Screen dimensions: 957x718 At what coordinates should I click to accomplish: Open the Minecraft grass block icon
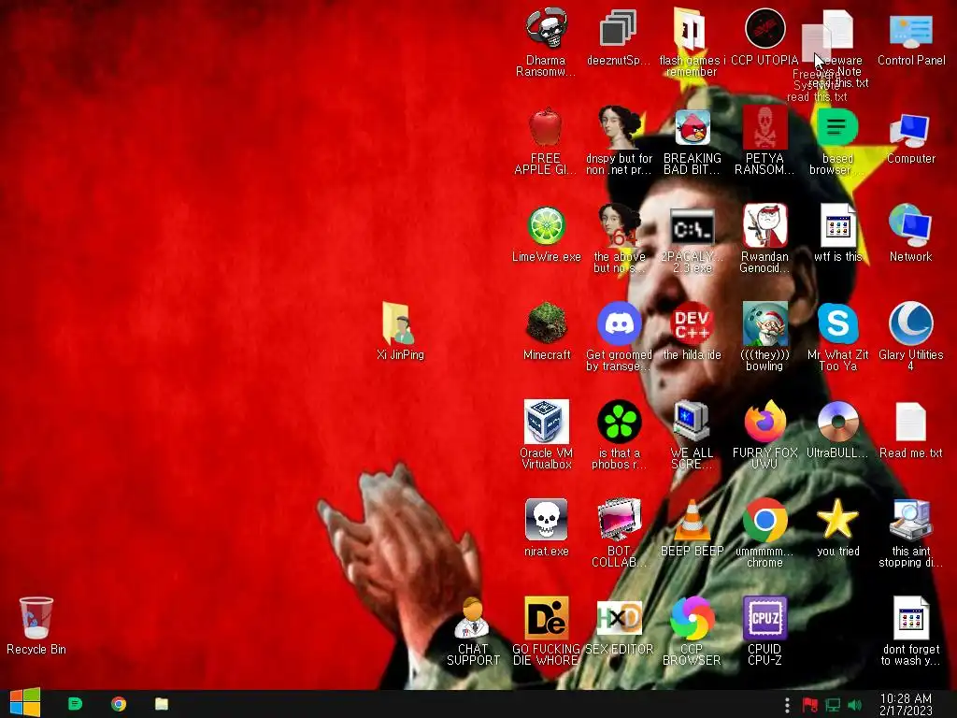[546, 323]
